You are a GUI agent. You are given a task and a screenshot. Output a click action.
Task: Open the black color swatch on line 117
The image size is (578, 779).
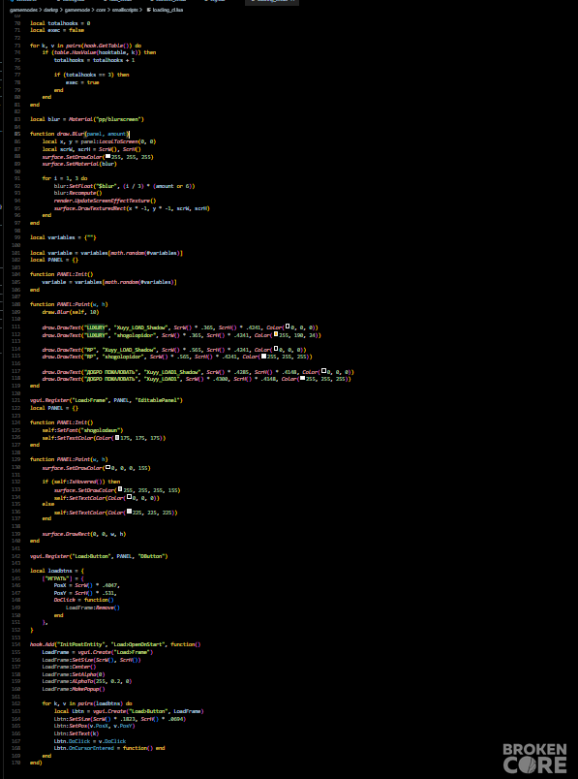323,371
